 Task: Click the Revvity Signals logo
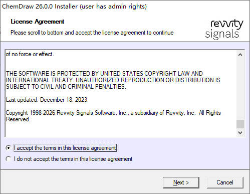coord(224,29)
